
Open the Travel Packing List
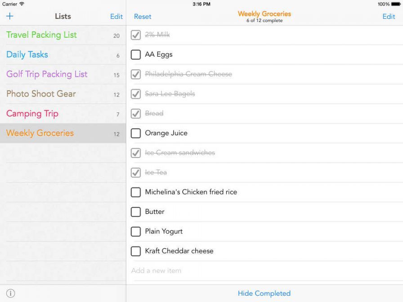click(41, 35)
